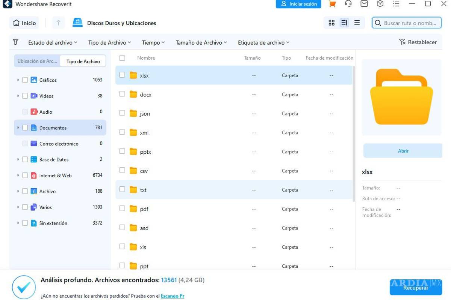Open the Tiempo filter dropdown
Screen dimensions: 451x300
(153, 42)
